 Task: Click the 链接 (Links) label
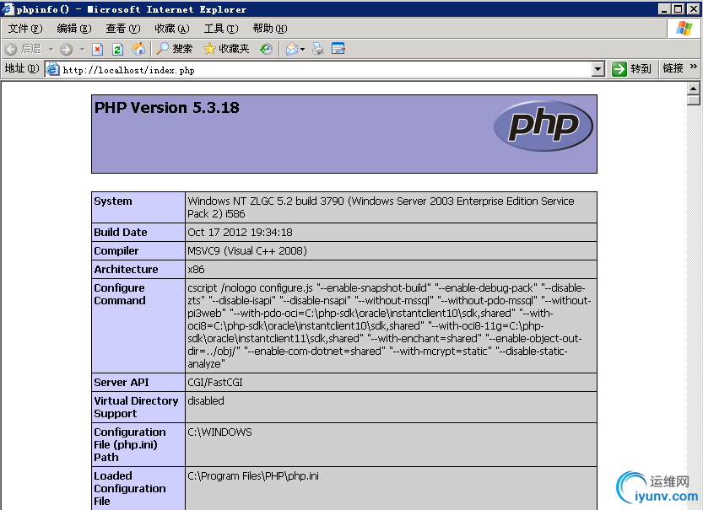(x=673, y=68)
